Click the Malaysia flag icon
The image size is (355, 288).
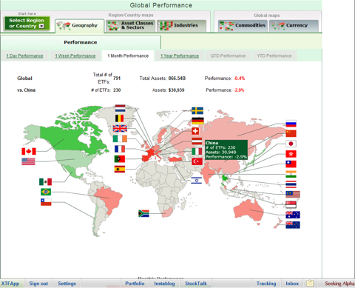coord(293,194)
